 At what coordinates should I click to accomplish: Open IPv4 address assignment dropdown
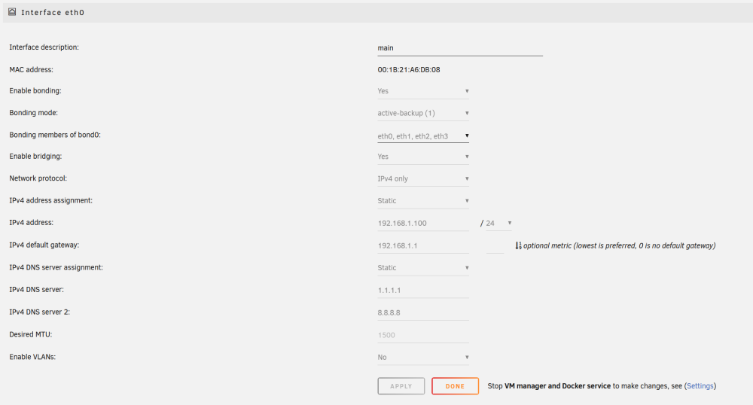pyautogui.click(x=423, y=201)
